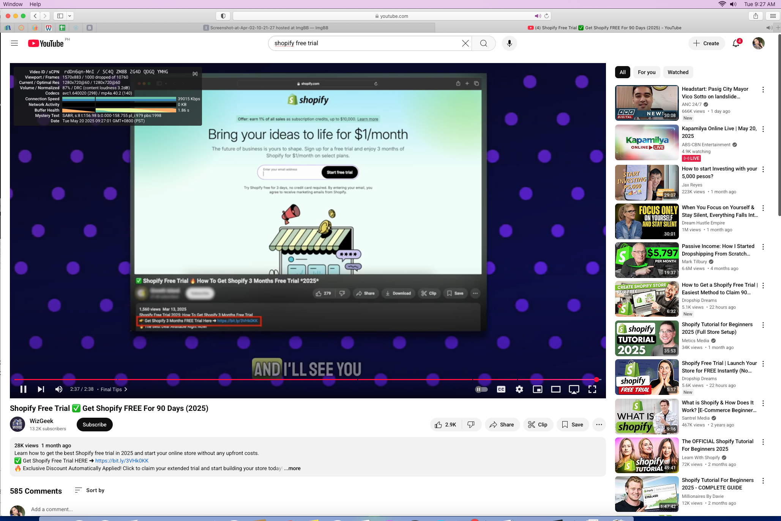Open the account avatar menu
The image size is (781, 521).
point(759,43)
